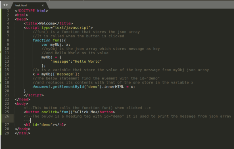The width and height of the screenshot is (234, 149).
Task: Click the closing html tag on line 29
Action: (22, 133)
